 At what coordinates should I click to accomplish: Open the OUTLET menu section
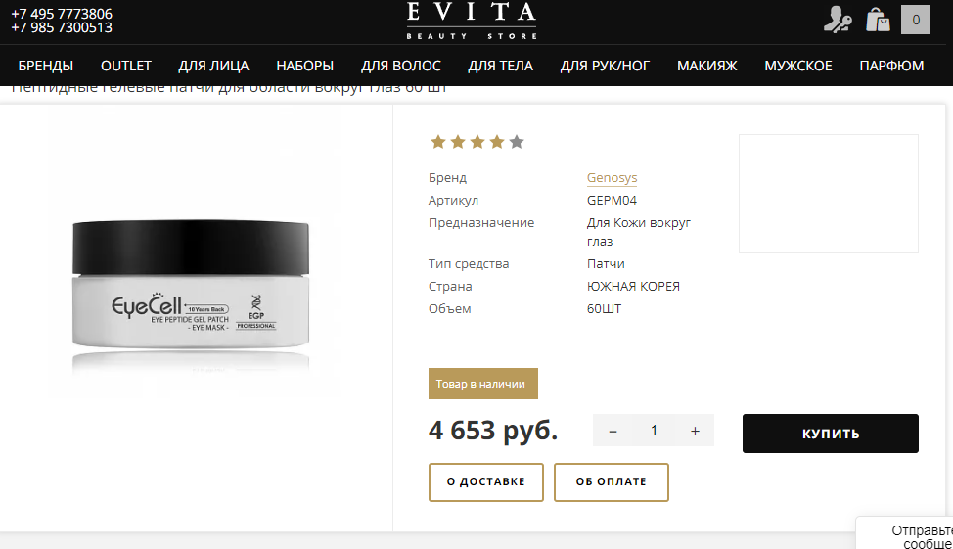(x=126, y=66)
